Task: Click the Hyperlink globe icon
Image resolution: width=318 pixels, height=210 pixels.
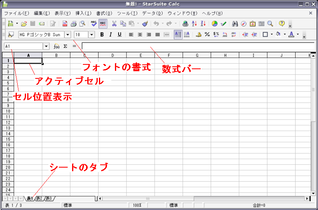Action: point(185,24)
